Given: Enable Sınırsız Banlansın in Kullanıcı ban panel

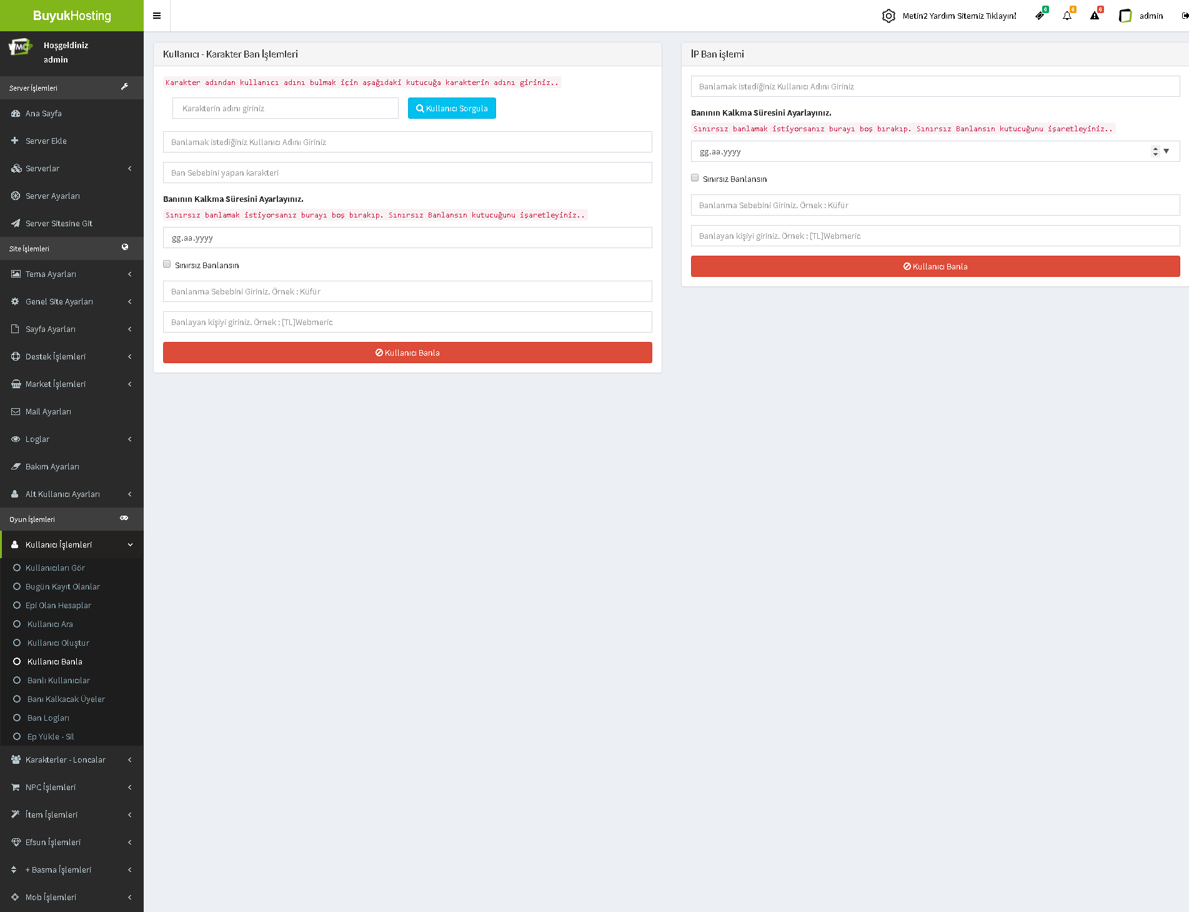Looking at the screenshot, I should pos(167,264).
